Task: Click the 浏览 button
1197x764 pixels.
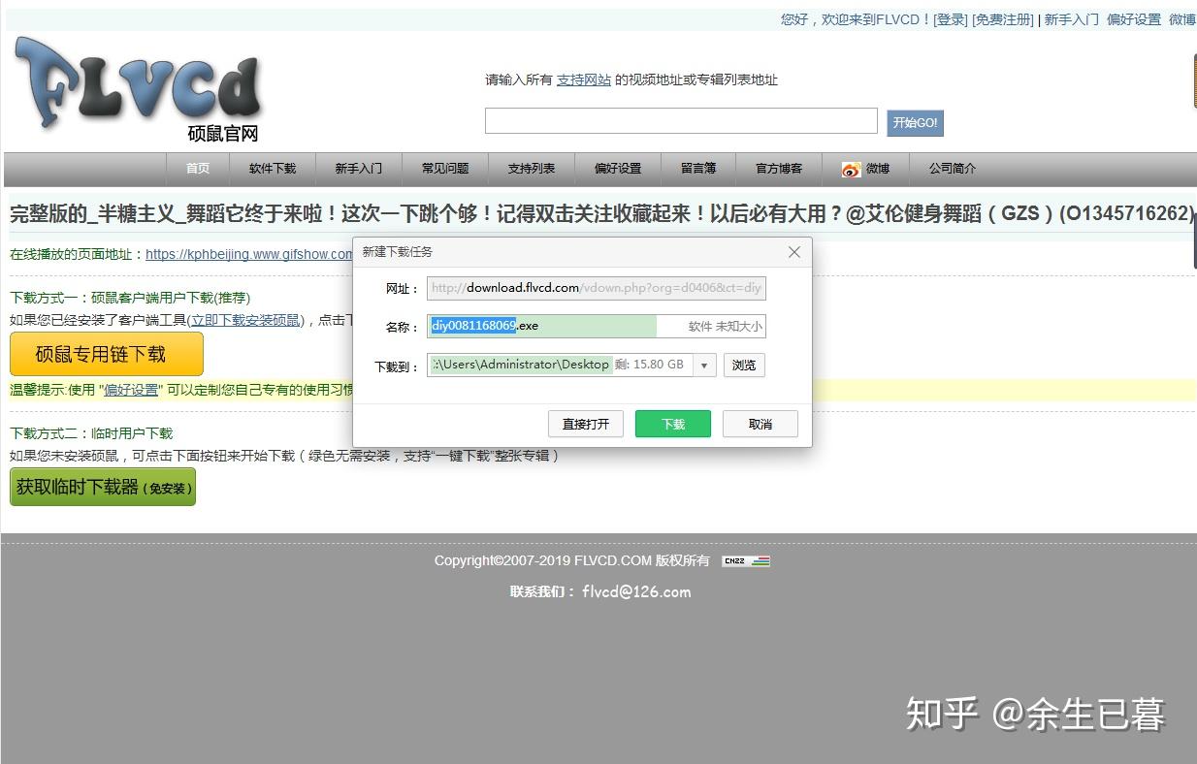Action: 744,366
